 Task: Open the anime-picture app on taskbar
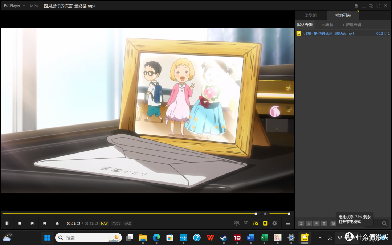[x=278, y=237]
